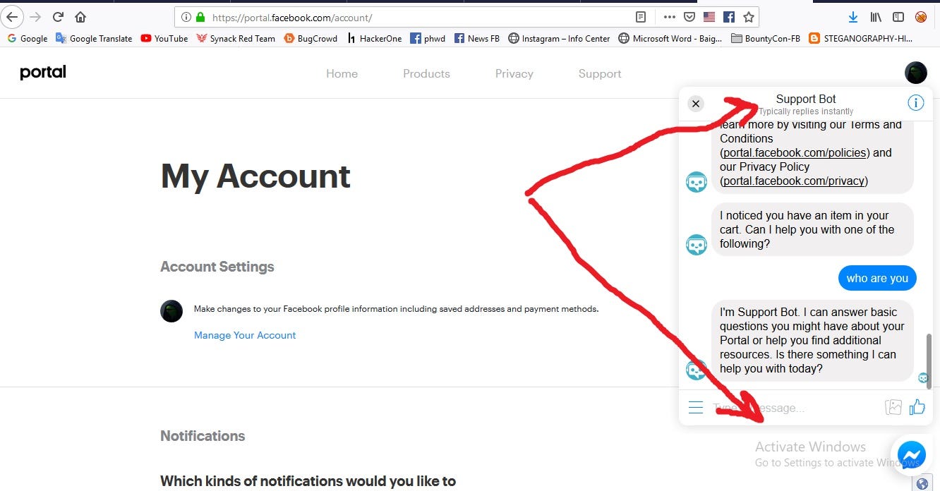The image size is (940, 491).
Task: Click the globe icon at bottom-right corner
Action: coord(922,483)
